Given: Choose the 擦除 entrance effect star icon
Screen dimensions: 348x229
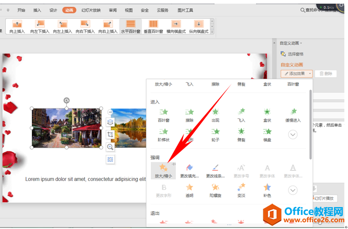Looking at the screenshot, I should (189, 112).
